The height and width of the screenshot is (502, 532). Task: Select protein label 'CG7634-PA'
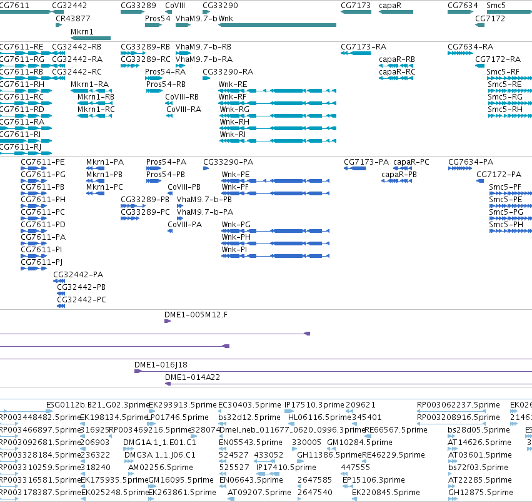tap(471, 162)
